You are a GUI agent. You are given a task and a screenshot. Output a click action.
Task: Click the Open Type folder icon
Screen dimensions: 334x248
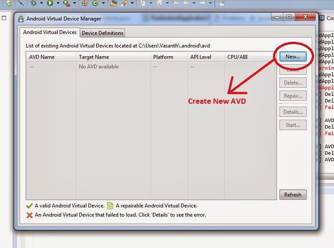[114, 3]
